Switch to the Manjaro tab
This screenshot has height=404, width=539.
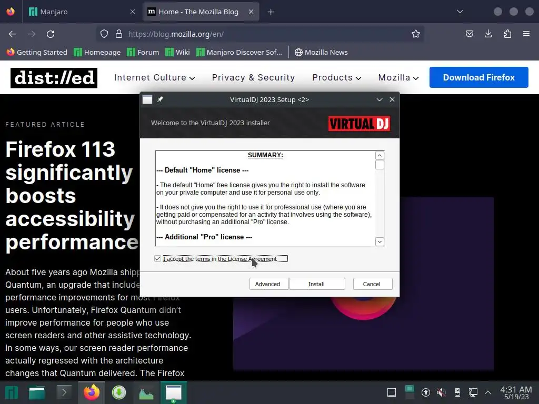coord(82,12)
